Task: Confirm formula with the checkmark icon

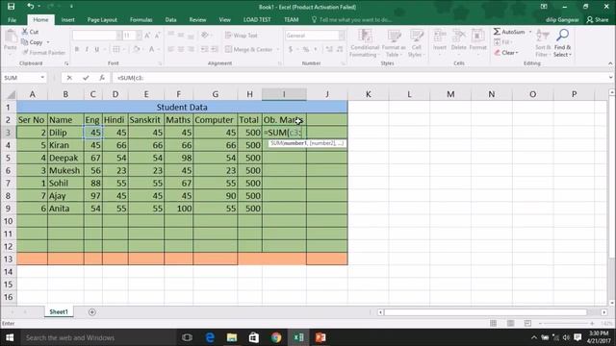Action: pos(86,78)
